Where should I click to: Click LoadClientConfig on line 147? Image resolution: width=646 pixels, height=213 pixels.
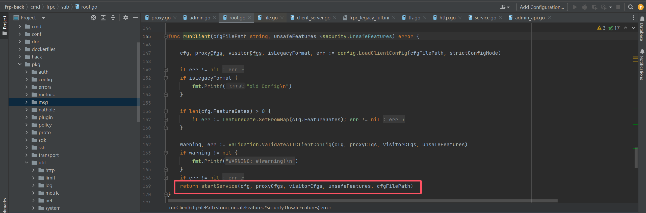[x=383, y=53]
